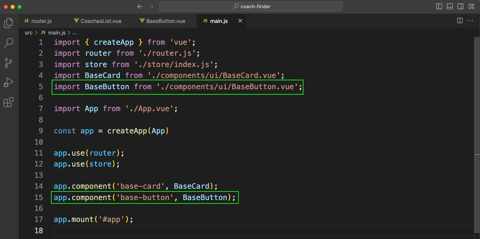Close the main.js tab
This screenshot has height=239, width=480.
(240, 21)
